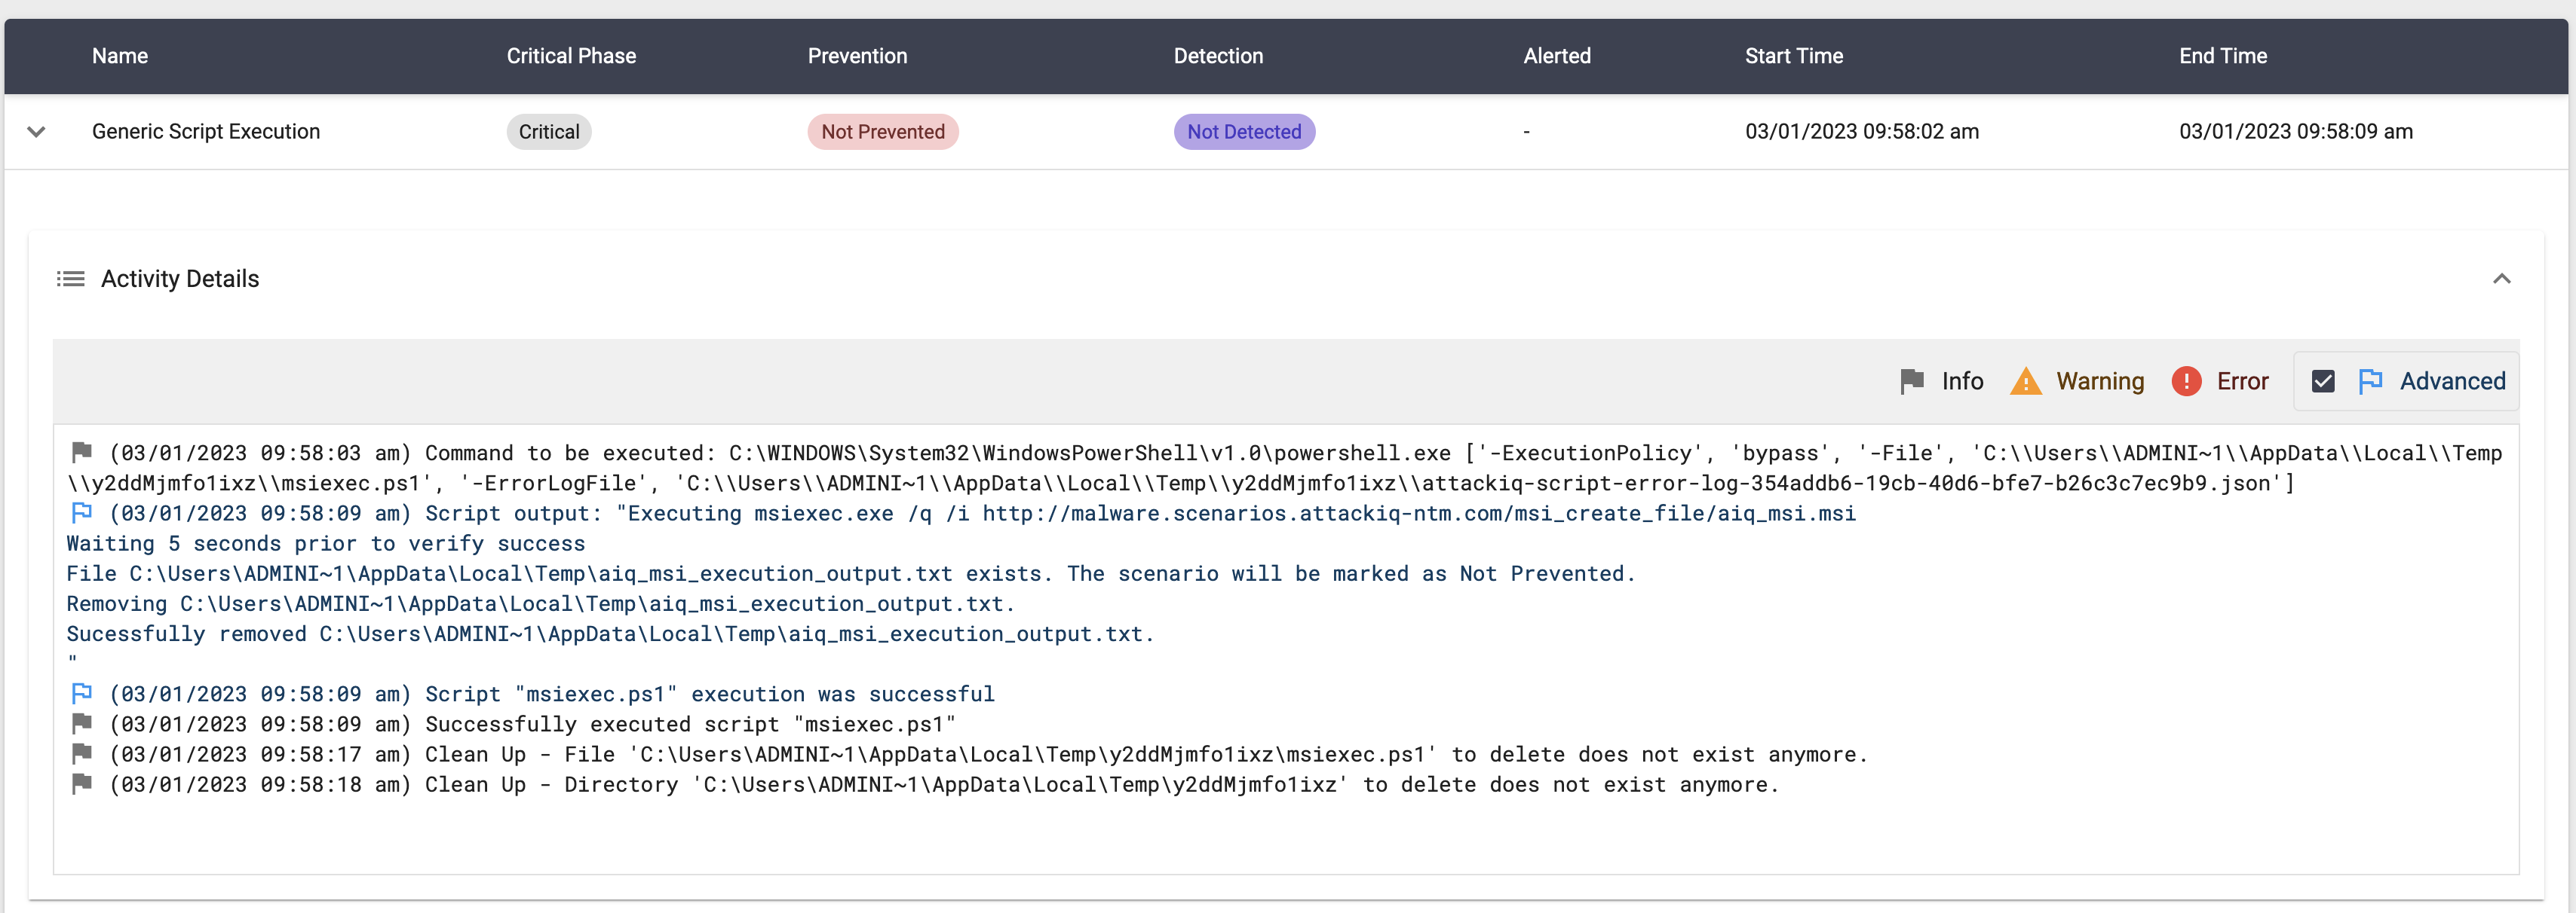Click the flag beside 'Clean Up - Directory' entry
Screen dimensions: 2576x913
(x=82, y=784)
